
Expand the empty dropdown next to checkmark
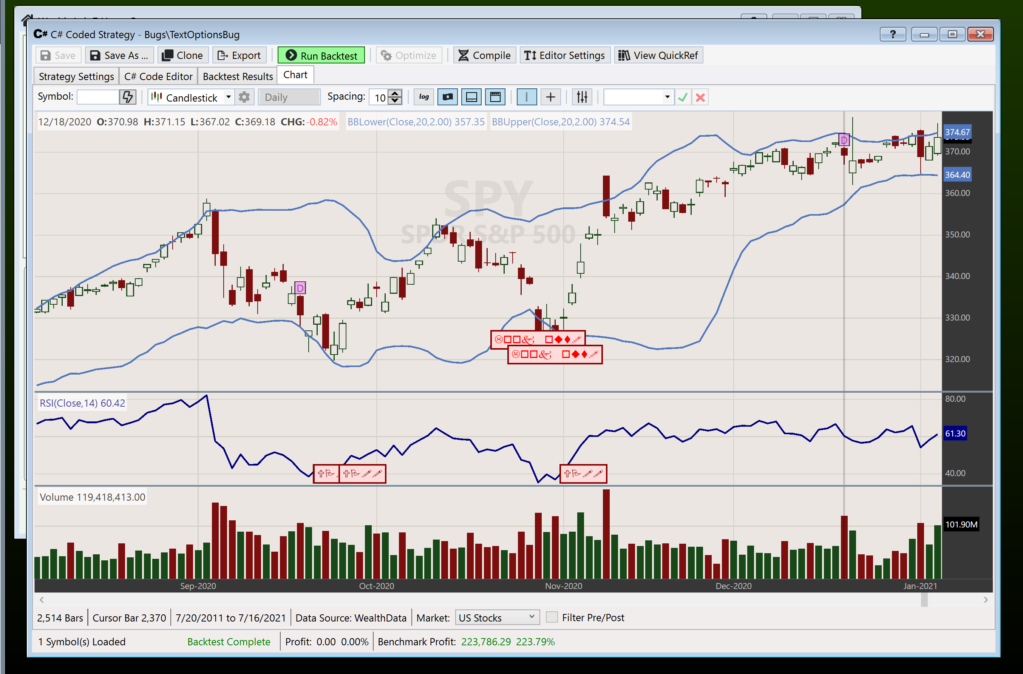pos(667,97)
